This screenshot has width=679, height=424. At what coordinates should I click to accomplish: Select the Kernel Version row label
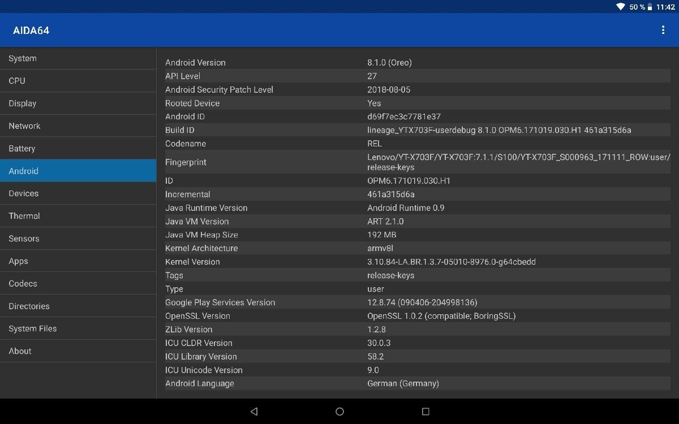(192, 262)
